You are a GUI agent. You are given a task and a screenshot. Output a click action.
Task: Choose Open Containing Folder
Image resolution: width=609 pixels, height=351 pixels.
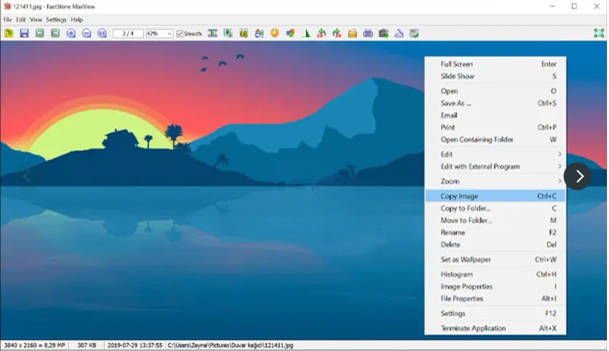tap(495, 139)
